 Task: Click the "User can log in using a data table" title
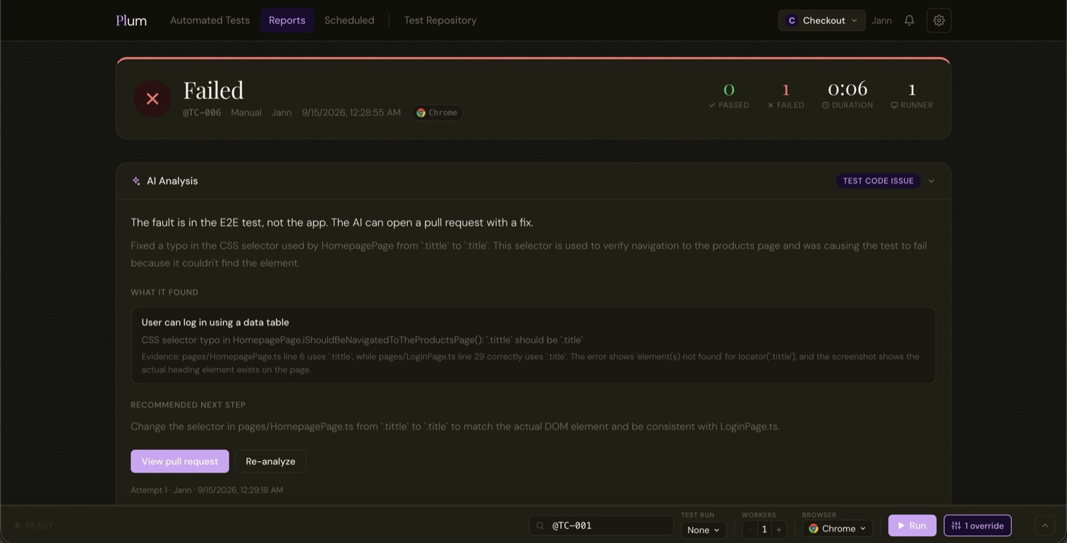(215, 322)
